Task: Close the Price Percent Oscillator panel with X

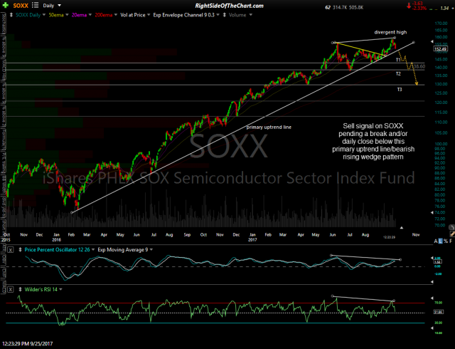Action: tap(10, 250)
